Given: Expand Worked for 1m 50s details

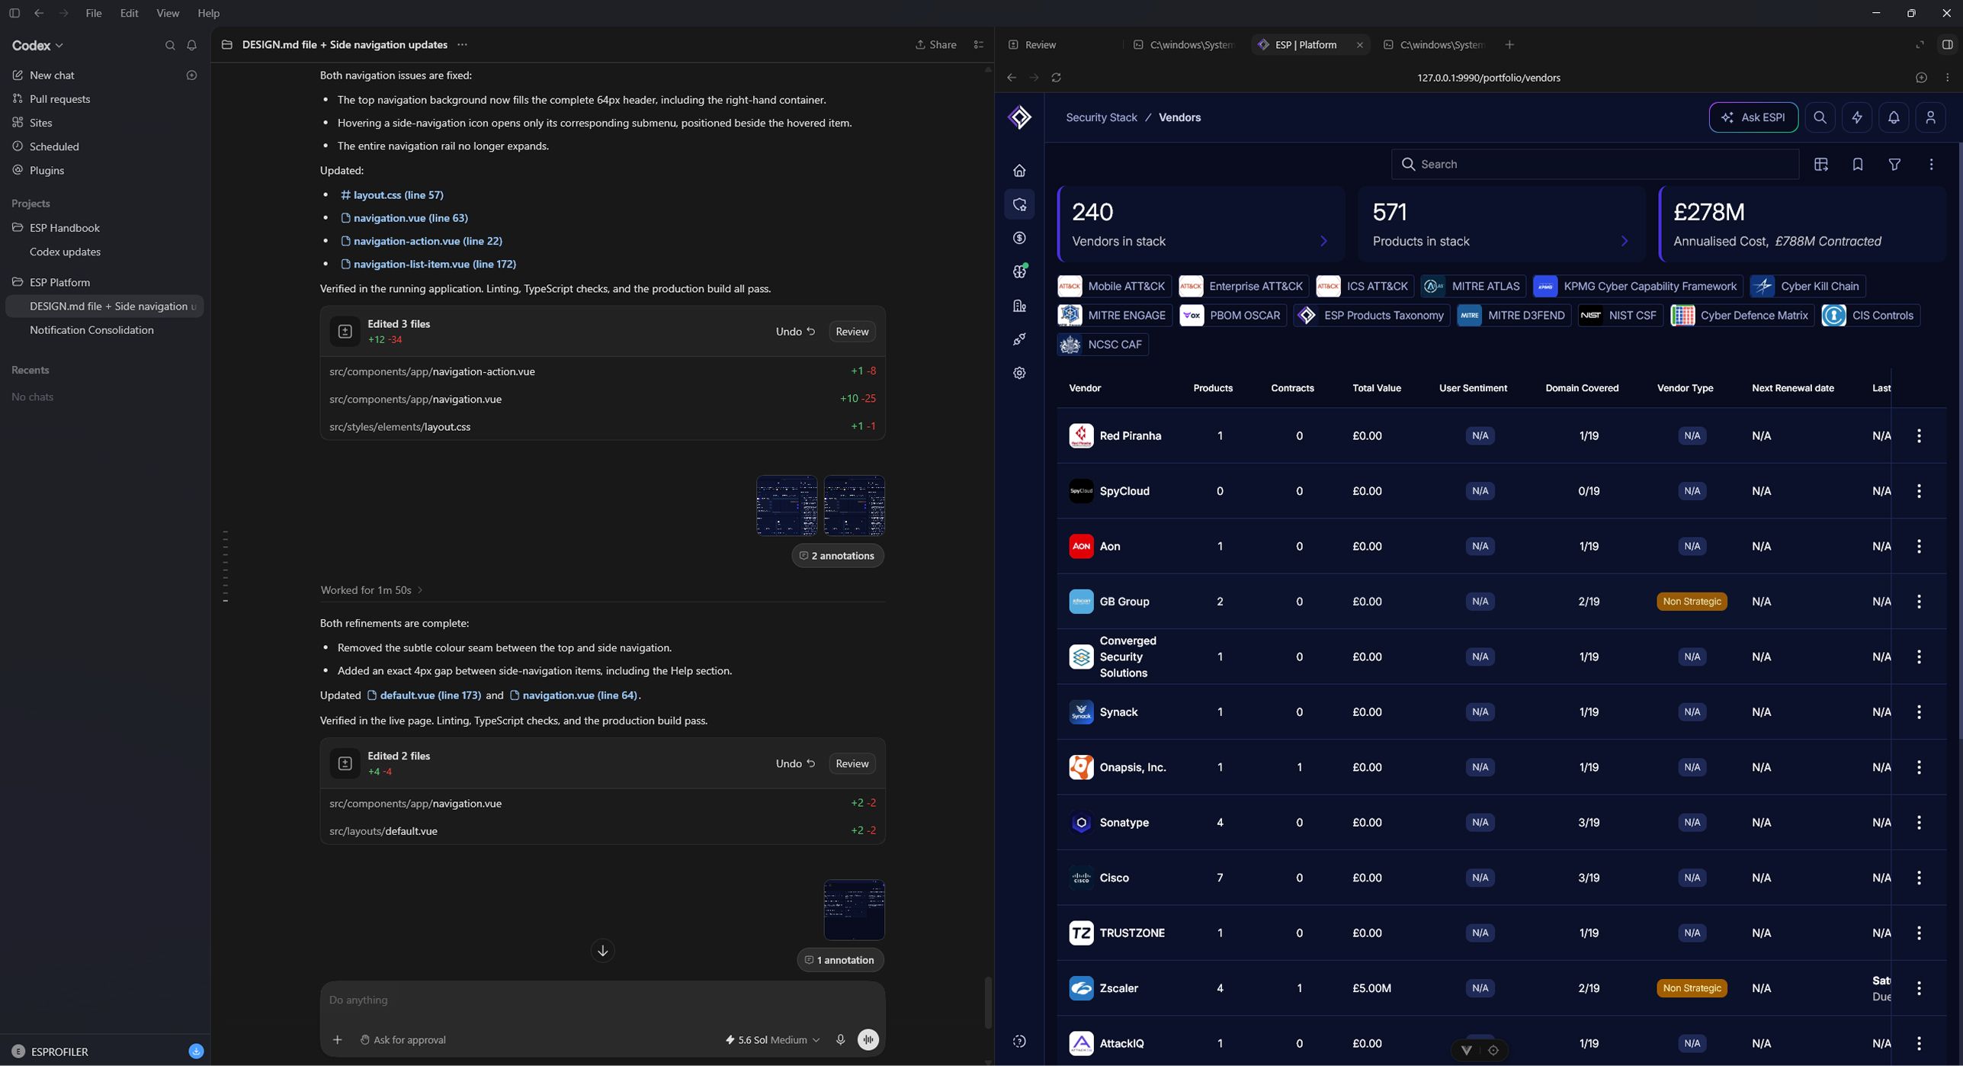Looking at the screenshot, I should (371, 590).
